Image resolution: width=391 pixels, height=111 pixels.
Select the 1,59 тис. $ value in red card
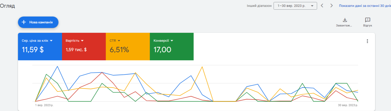pos(76,50)
